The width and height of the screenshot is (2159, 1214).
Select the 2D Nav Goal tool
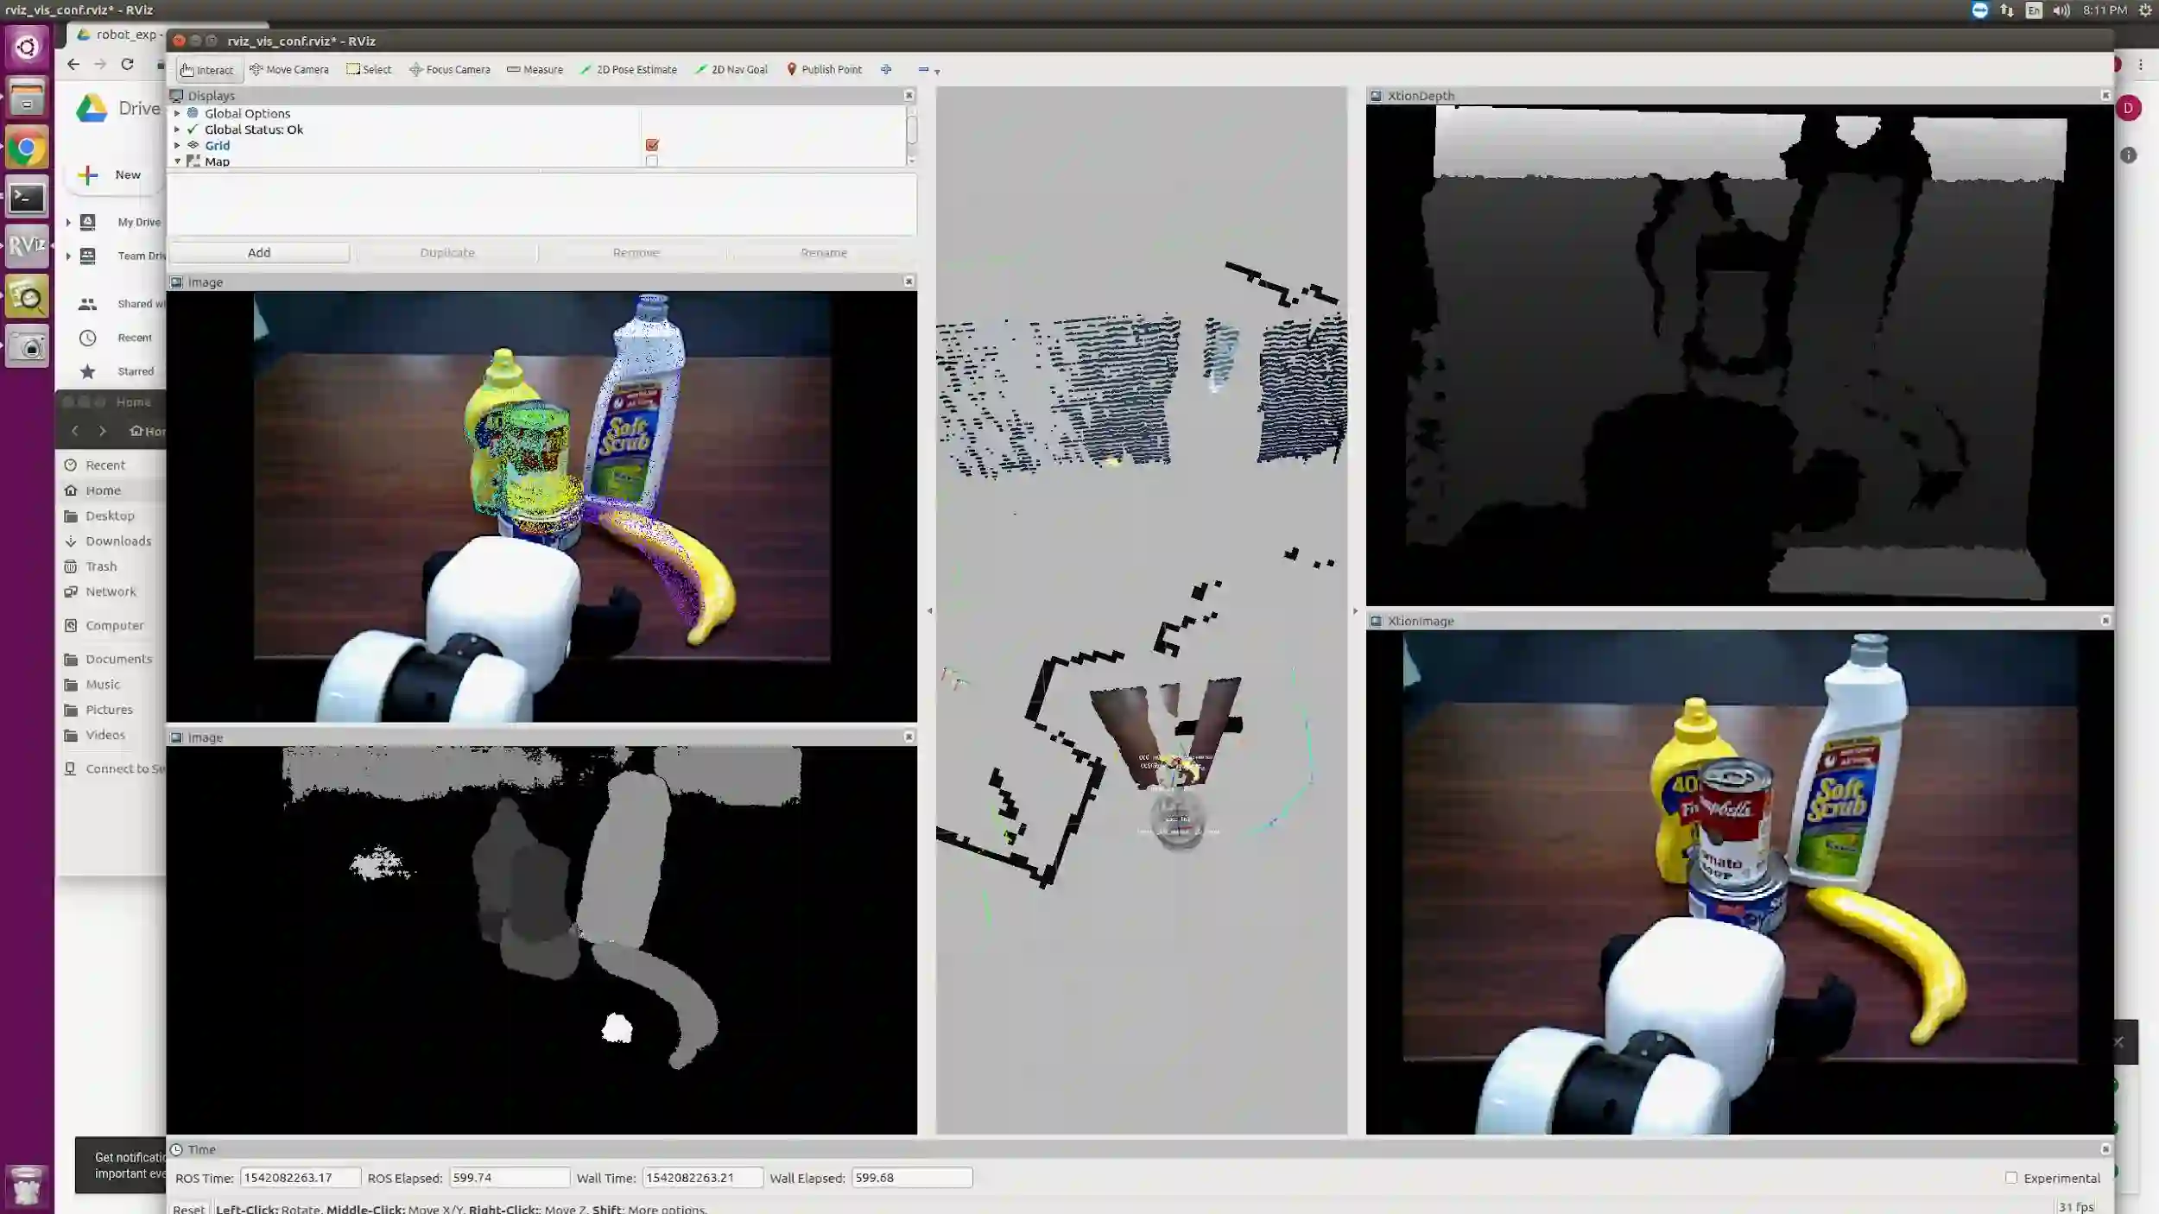click(x=731, y=70)
